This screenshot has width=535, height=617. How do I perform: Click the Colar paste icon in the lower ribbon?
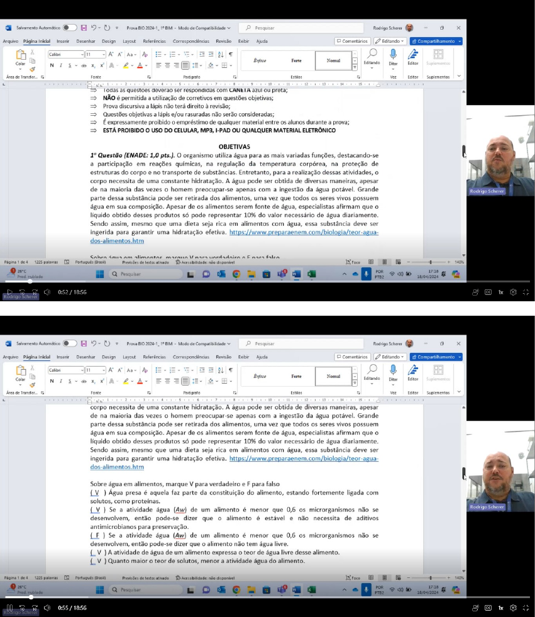pyautogui.click(x=20, y=371)
